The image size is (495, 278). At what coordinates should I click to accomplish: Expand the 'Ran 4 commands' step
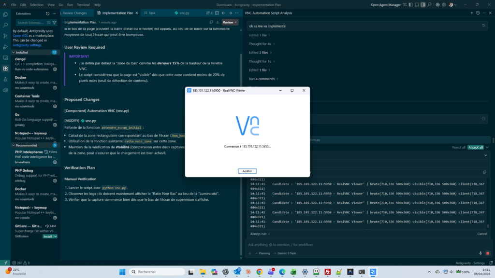[x=262, y=79]
